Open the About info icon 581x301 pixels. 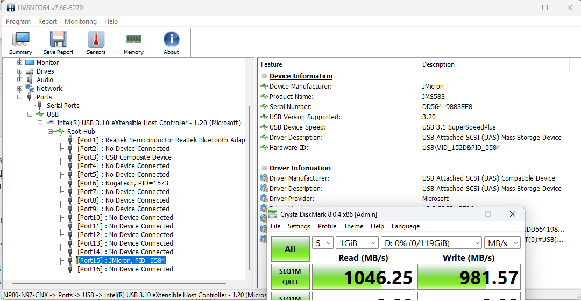click(x=171, y=39)
